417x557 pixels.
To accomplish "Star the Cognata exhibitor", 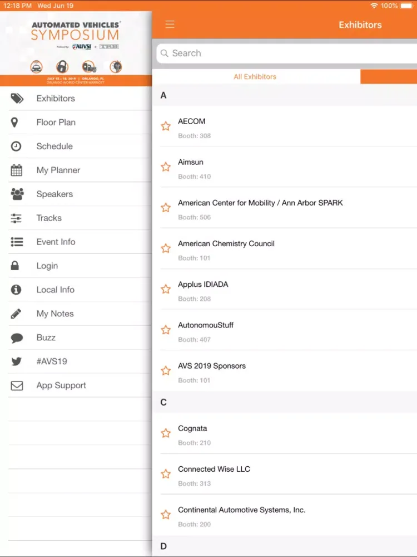I will [x=166, y=433].
